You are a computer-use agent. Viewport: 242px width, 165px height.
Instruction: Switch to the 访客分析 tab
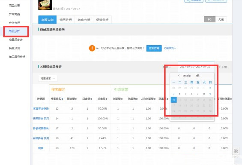click(x=84, y=20)
